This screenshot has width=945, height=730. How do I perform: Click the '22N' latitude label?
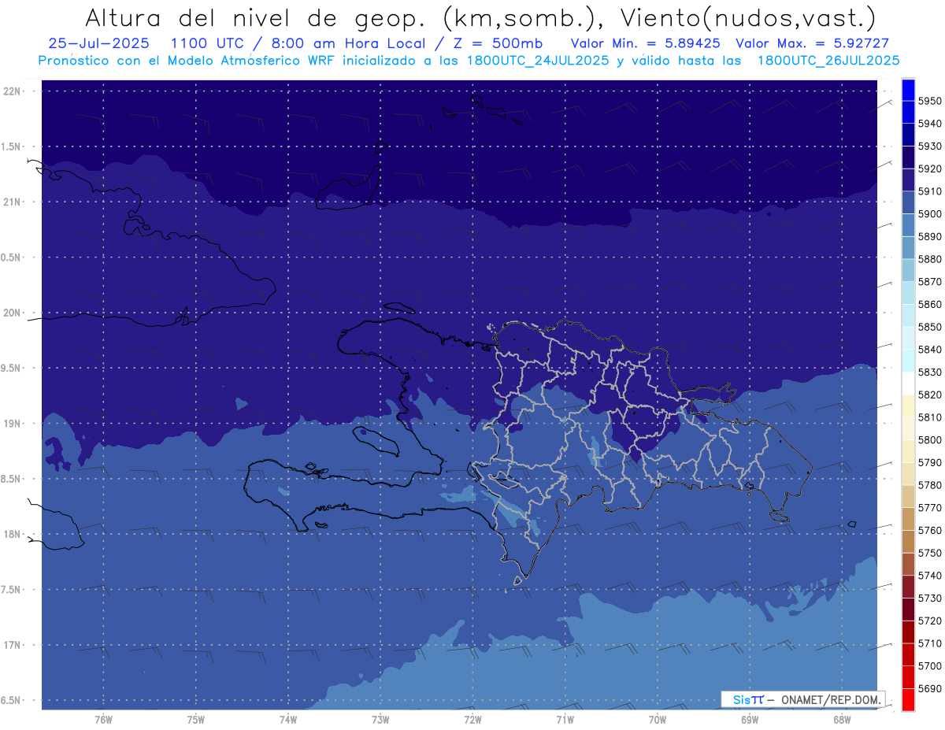(13, 91)
